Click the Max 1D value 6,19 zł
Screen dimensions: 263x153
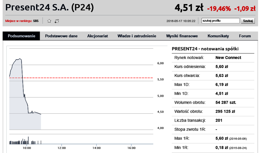click(x=222, y=85)
